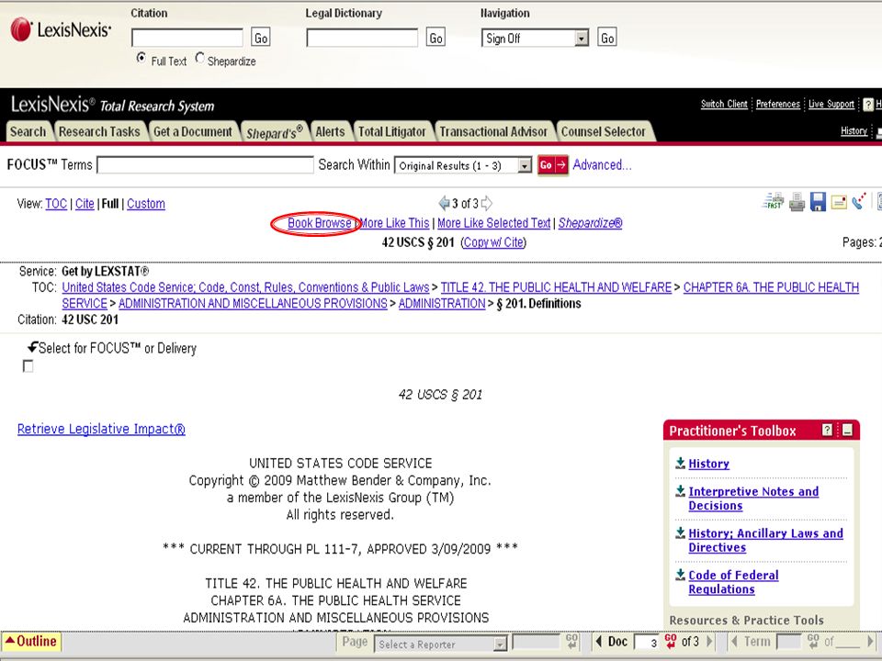Expand the Outline panel at bottom left

tap(31, 642)
